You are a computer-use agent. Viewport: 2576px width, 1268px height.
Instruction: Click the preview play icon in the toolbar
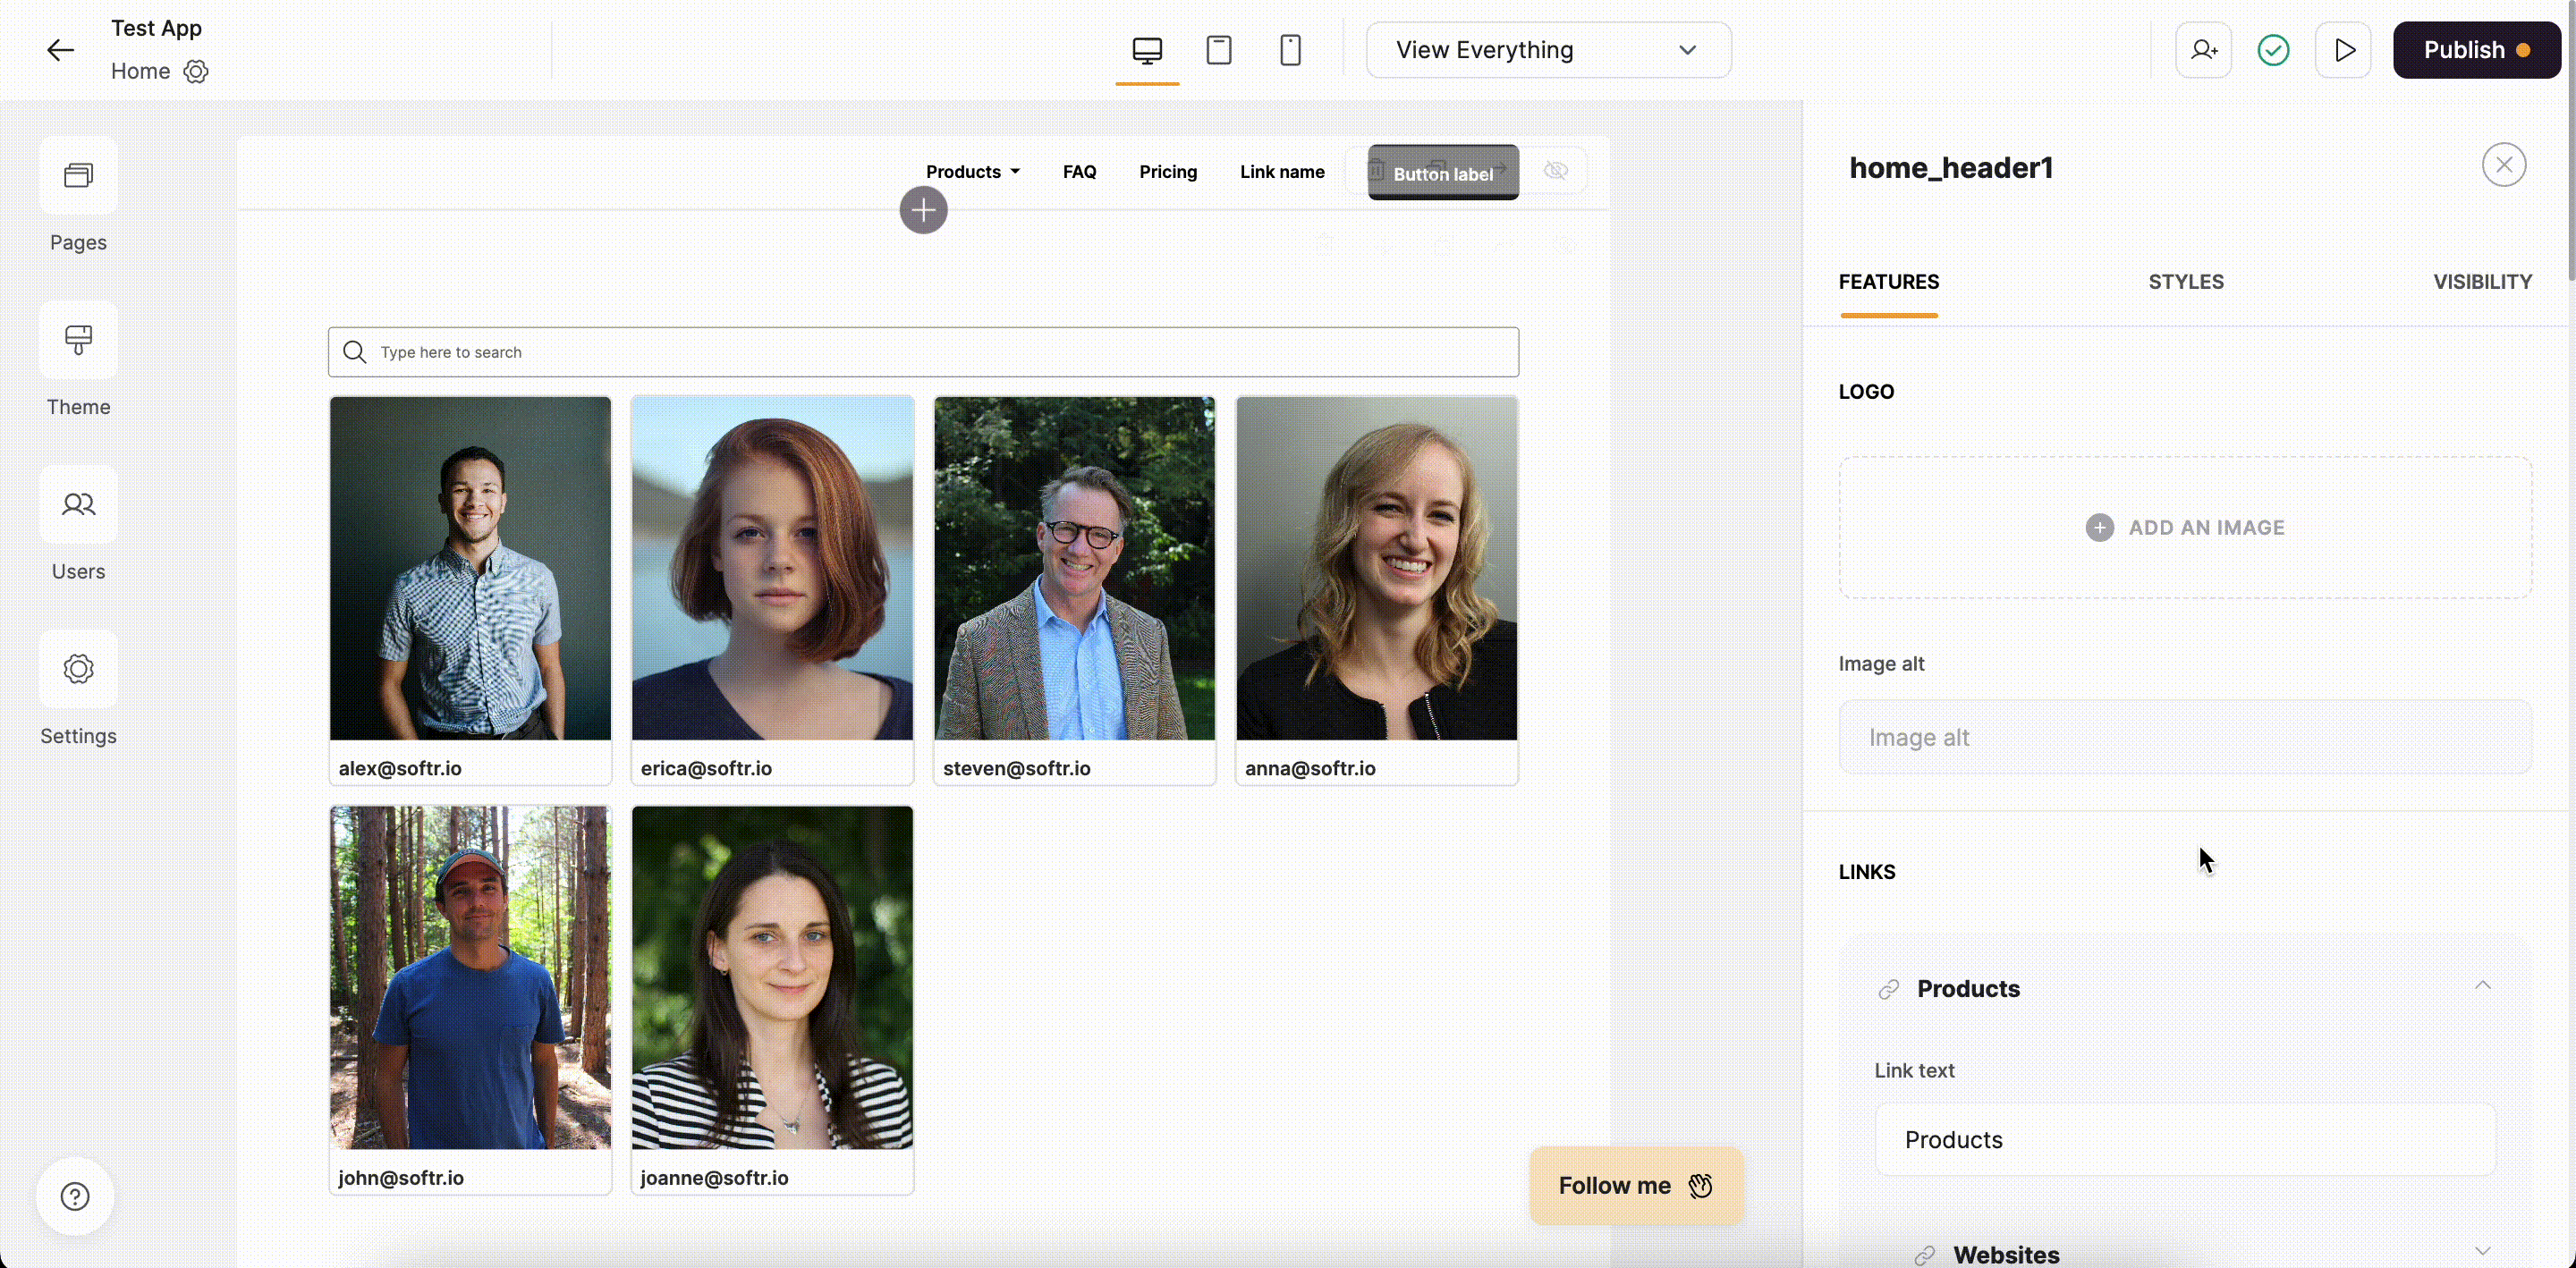pyautogui.click(x=2344, y=49)
